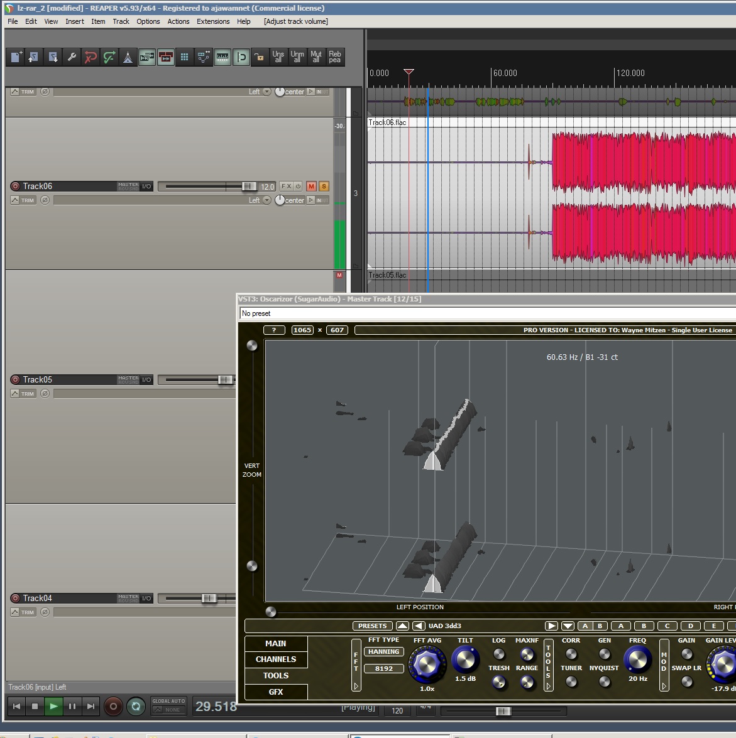The image size is (736, 738).
Task: Click the red Undo toolbar icon
Action: pyautogui.click(x=91, y=57)
